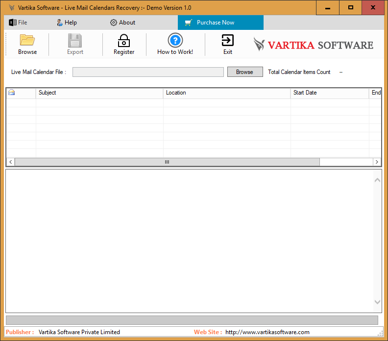This screenshot has height=341, width=388.
Task: Click the horizontal scrollbar left arrow
Action: coord(11,162)
